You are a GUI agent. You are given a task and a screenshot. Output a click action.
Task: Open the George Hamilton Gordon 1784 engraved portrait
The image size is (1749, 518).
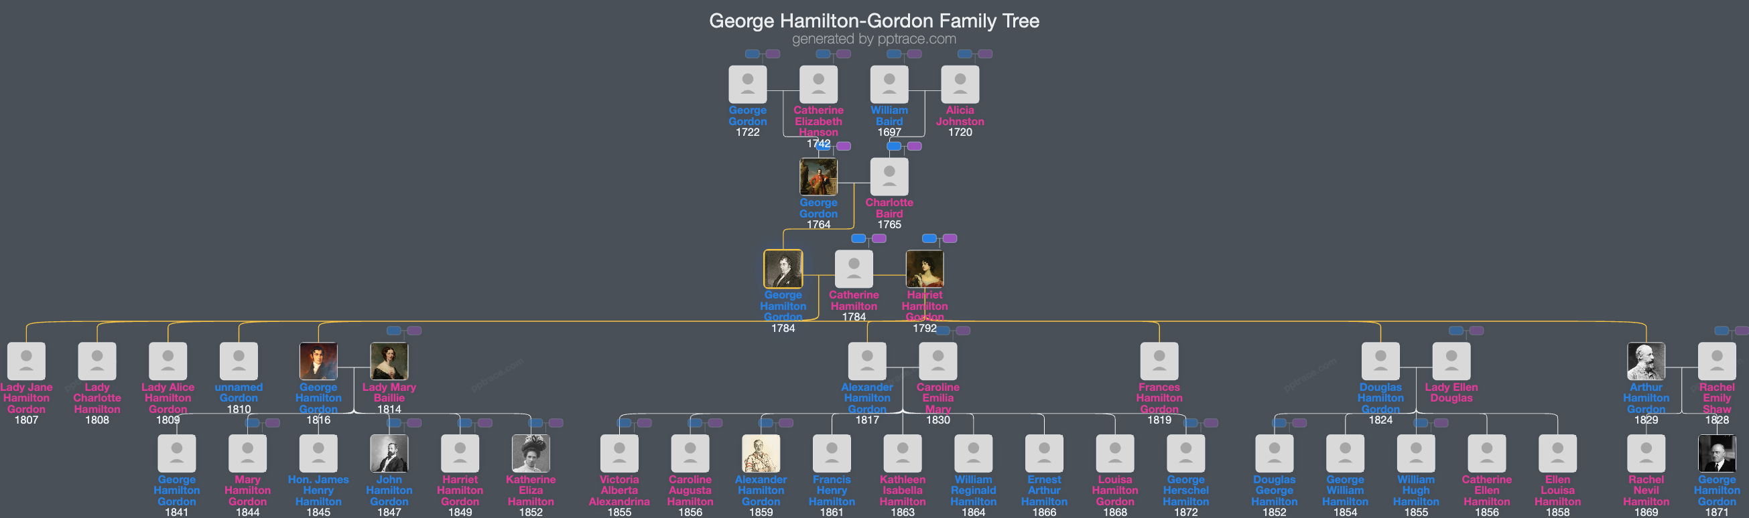(783, 268)
